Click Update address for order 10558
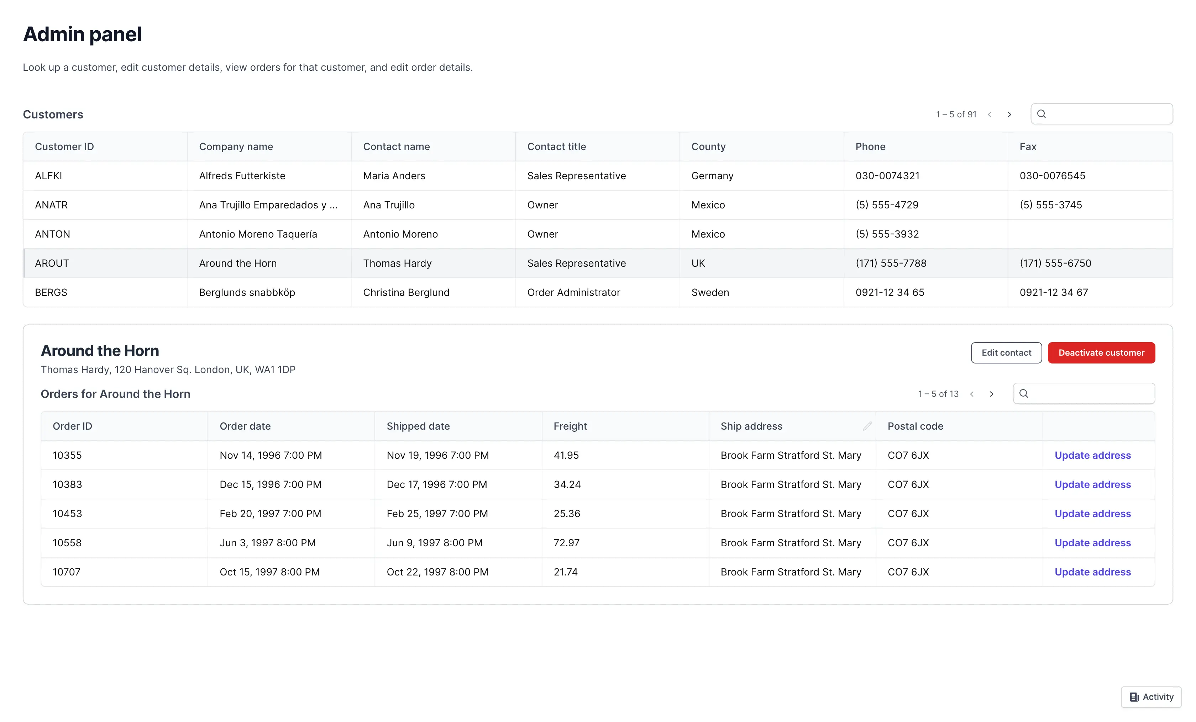Screen dimensions: 1196x722 pos(1093,543)
